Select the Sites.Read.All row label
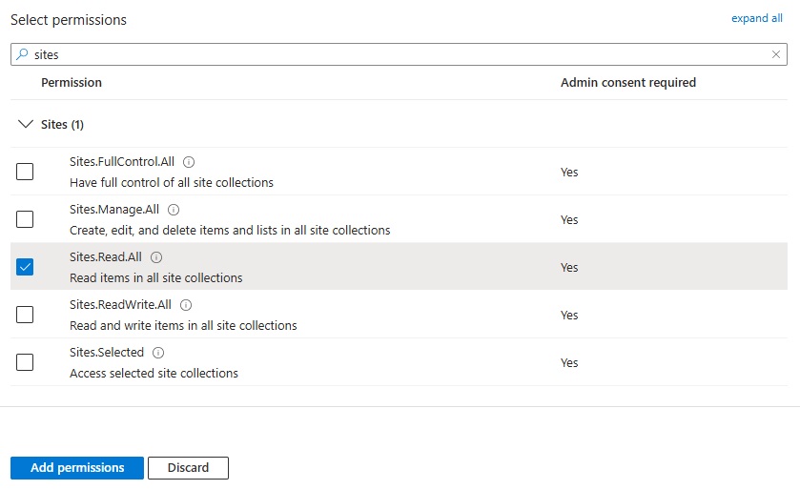 (x=108, y=257)
